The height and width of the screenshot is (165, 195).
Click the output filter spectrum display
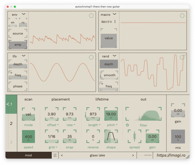pos(144,114)
